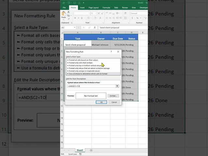
Task: Switch to the Review tab
Action: (x=125, y=7)
